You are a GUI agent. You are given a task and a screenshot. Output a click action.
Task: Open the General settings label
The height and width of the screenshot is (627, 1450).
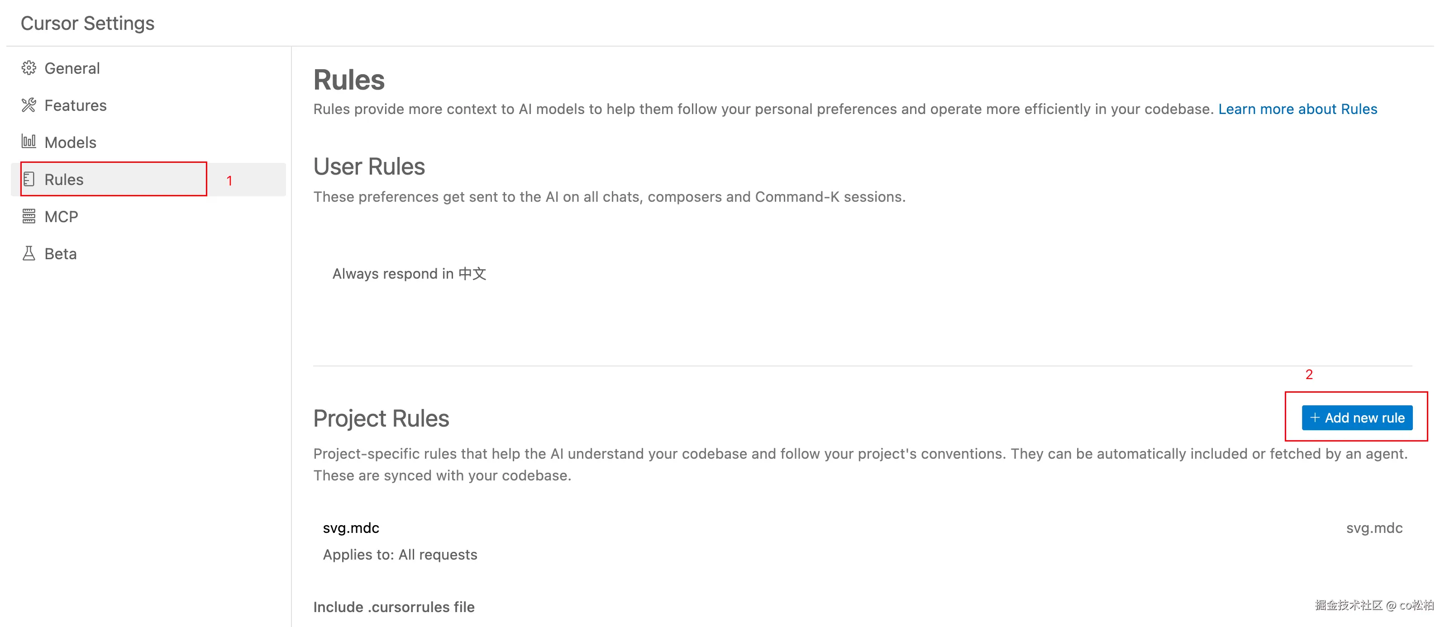point(72,68)
